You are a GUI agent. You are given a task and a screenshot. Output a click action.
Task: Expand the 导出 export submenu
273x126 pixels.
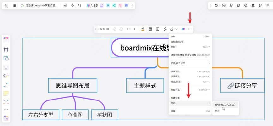pos(190,103)
